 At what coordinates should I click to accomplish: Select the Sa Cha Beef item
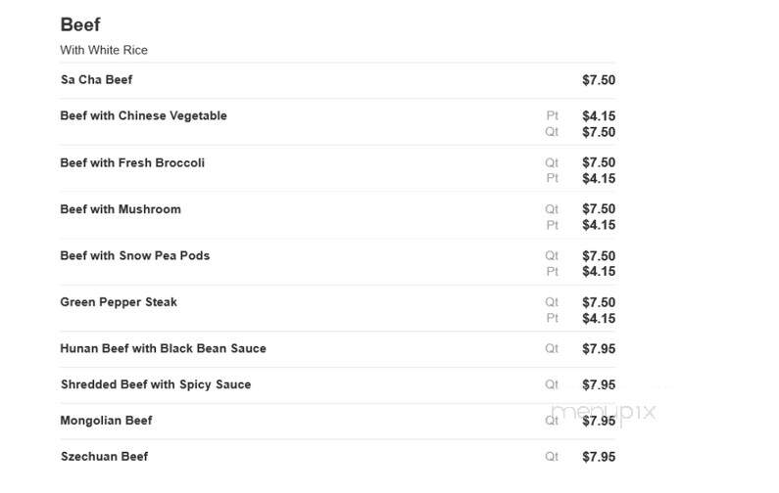96,80
